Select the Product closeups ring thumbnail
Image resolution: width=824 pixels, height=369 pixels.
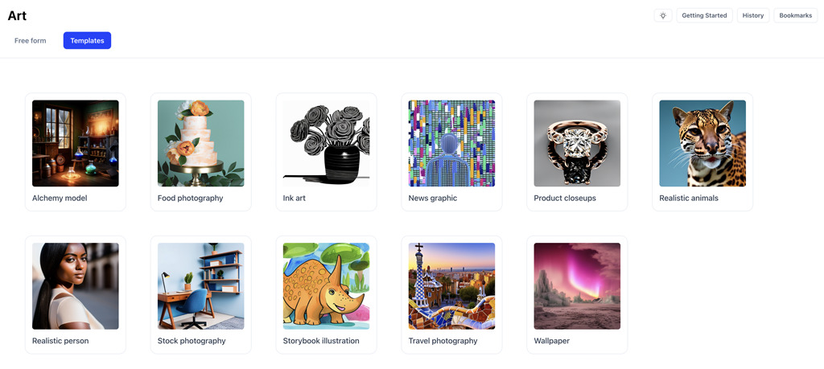coord(577,143)
